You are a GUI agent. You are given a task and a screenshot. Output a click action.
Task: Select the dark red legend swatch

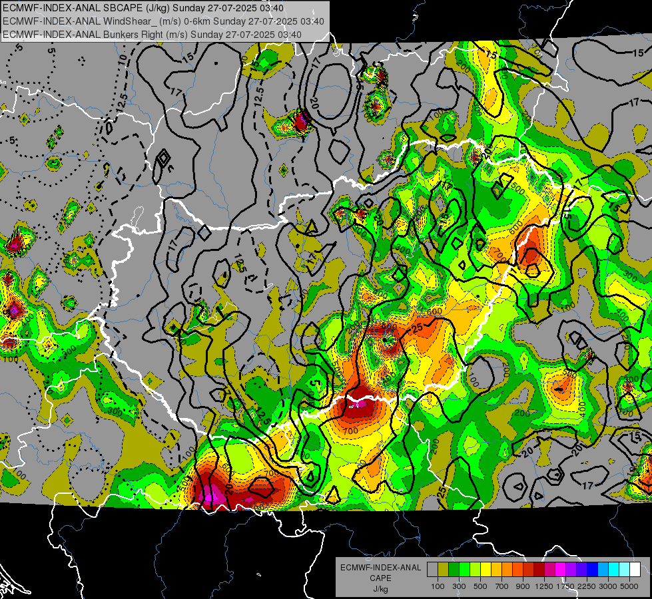pyautogui.click(x=539, y=570)
